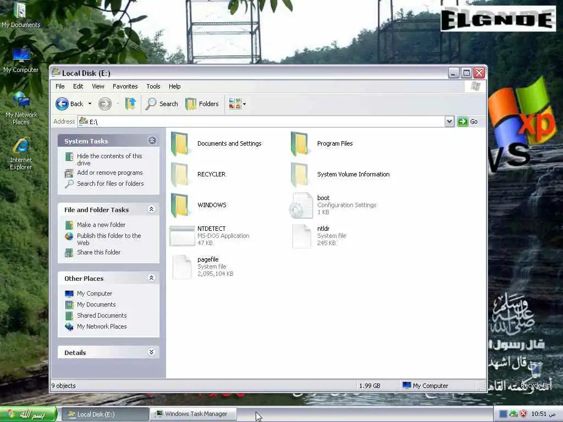Select the System Volume Information folder icon

click(300, 174)
